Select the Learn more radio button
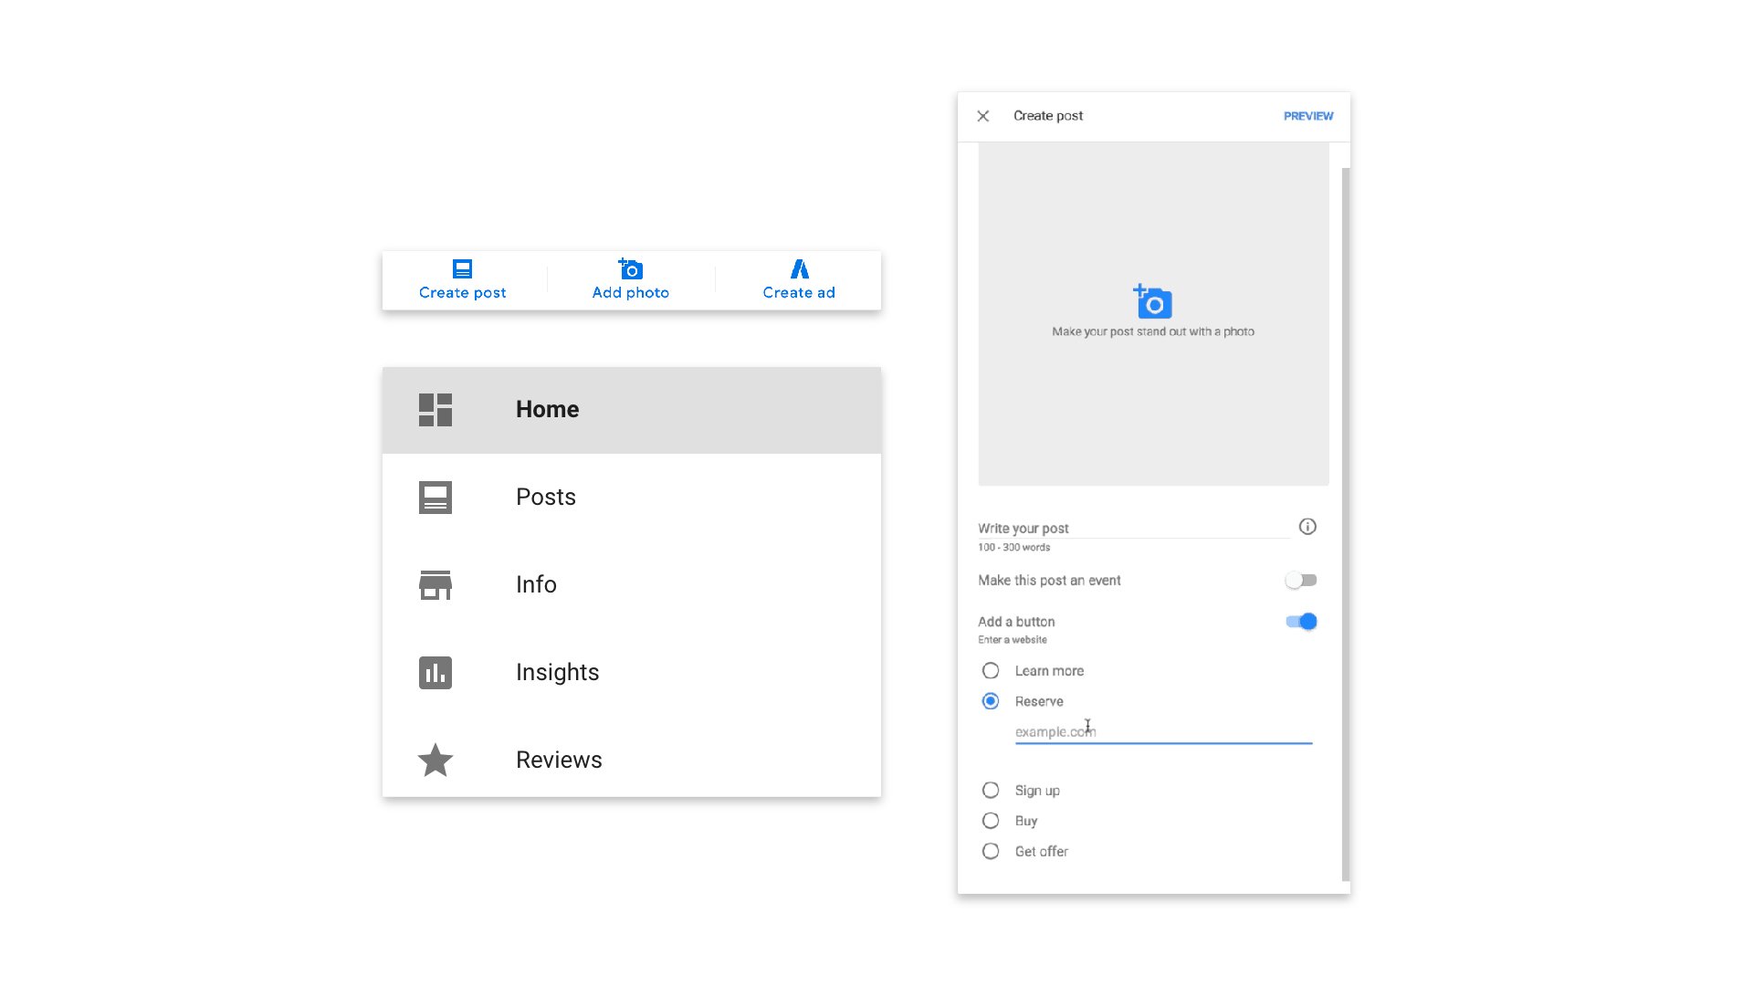This screenshot has width=1753, height=986. [x=991, y=671]
